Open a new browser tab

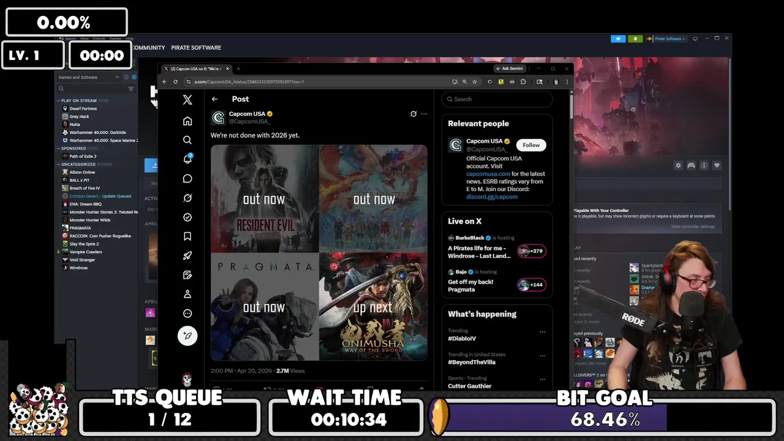click(x=238, y=69)
